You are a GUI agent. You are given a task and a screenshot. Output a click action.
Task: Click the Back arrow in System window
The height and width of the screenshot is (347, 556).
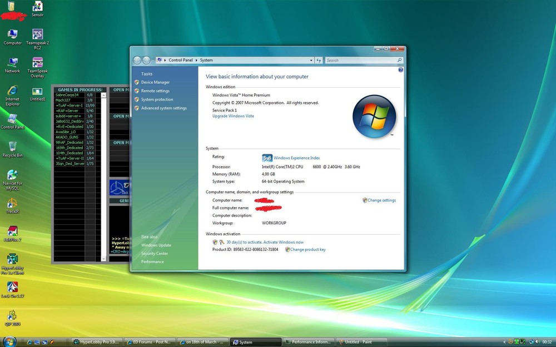click(x=137, y=60)
